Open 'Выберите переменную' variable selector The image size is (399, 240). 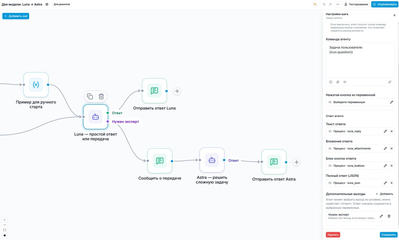[x=360, y=102]
